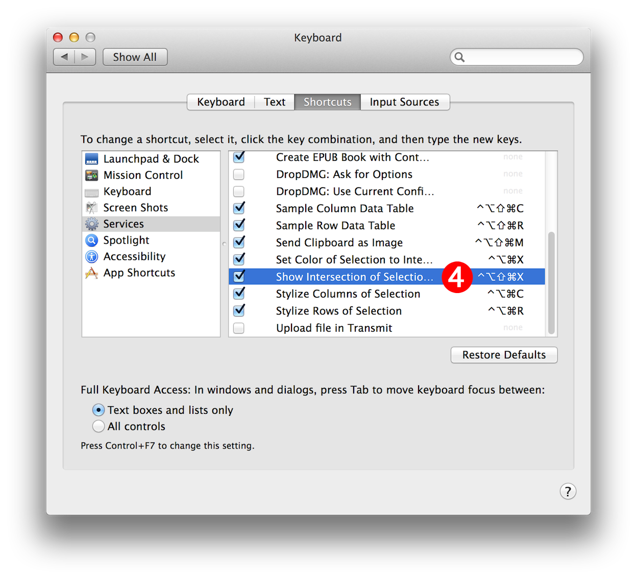Screen dimensions: 637x579
Task: Click the Mission Control icon
Action: [92, 175]
